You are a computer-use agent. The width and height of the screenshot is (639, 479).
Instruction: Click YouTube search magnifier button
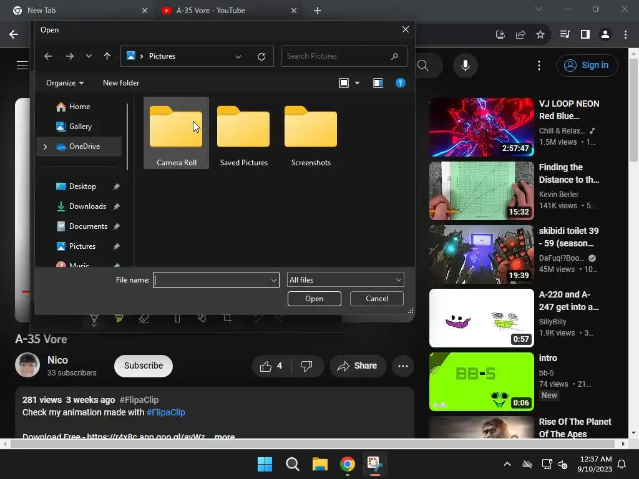(423, 65)
